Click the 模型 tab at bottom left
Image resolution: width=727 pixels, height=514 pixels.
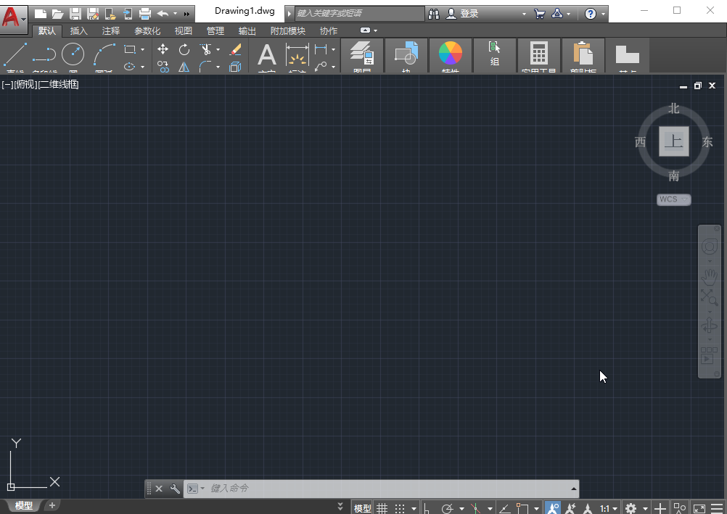(x=24, y=505)
